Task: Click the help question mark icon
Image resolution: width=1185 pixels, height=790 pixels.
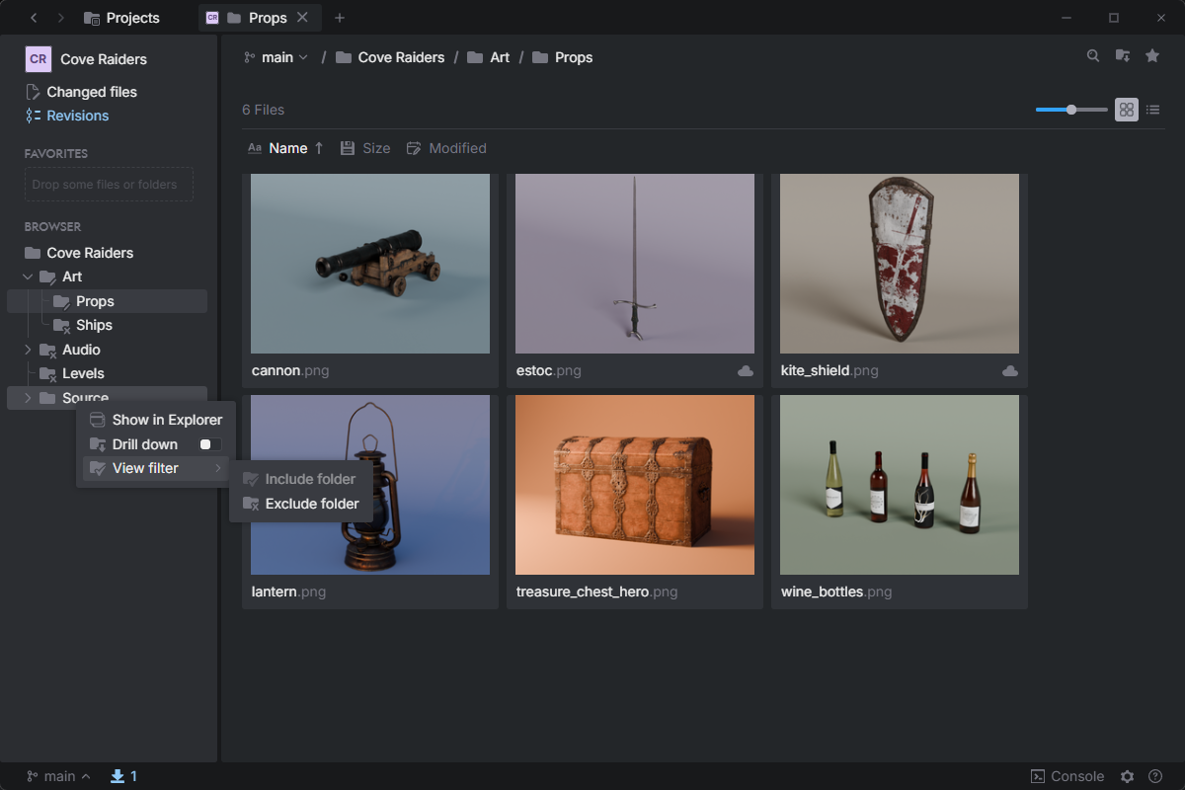Action: click(x=1155, y=776)
